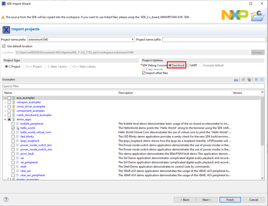The width and height of the screenshot is (268, 206).
Task: Click the canopen_examples group icon
Action: [14, 102]
